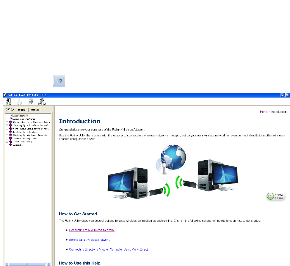Screen dimensions: 290x266
Task: Expand Connecting to a Wireless Network node
Action: coord(7,122)
